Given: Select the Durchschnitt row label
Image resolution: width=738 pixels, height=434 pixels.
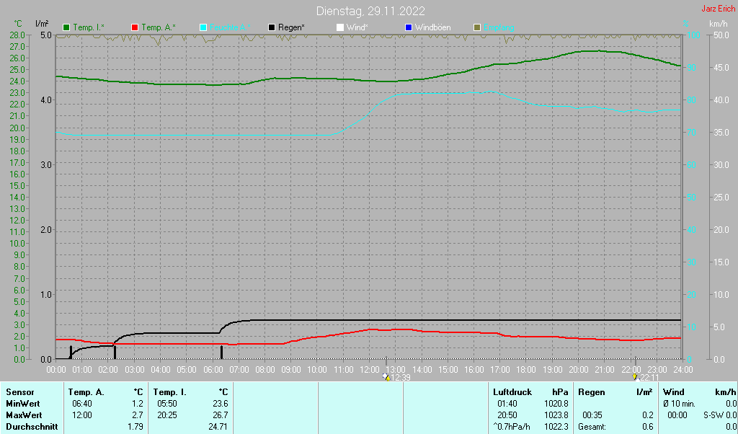Looking at the screenshot, I should (31, 427).
